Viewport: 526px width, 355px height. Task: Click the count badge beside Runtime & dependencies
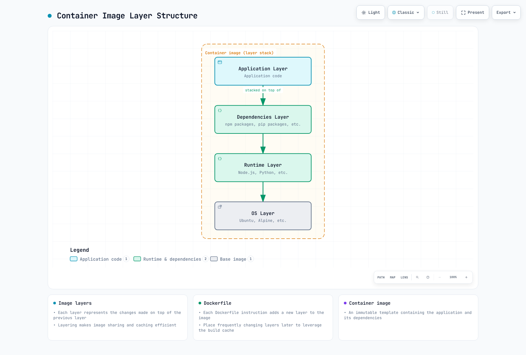click(205, 259)
